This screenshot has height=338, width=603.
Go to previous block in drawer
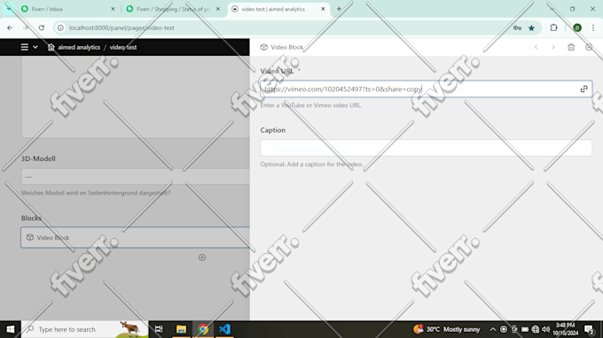536,47
